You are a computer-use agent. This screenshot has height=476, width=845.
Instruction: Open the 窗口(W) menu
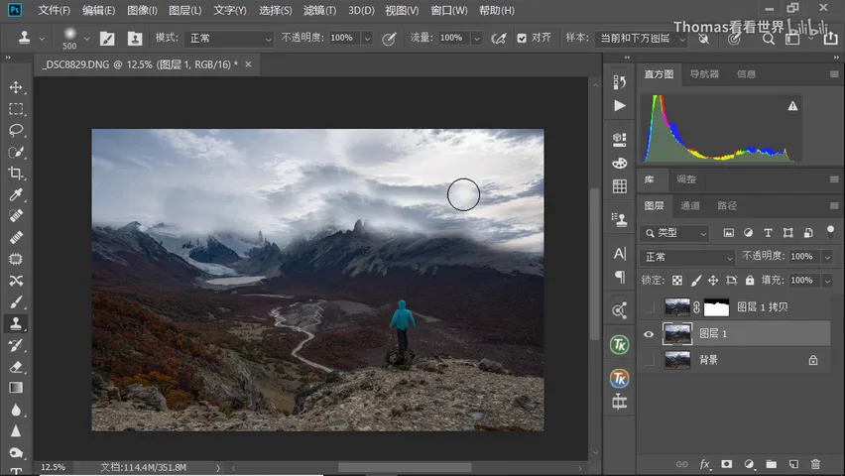tap(449, 10)
